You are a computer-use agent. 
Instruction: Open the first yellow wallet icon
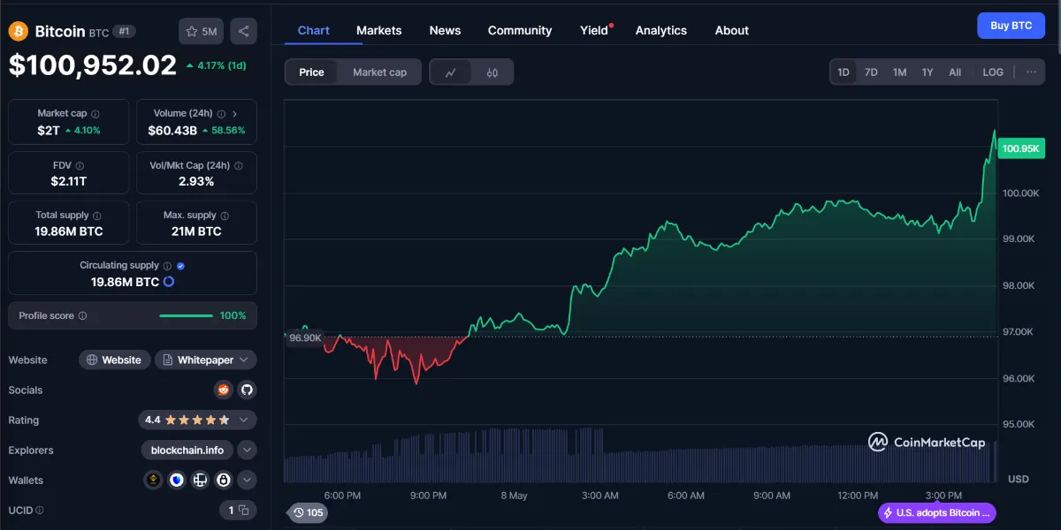pos(153,480)
